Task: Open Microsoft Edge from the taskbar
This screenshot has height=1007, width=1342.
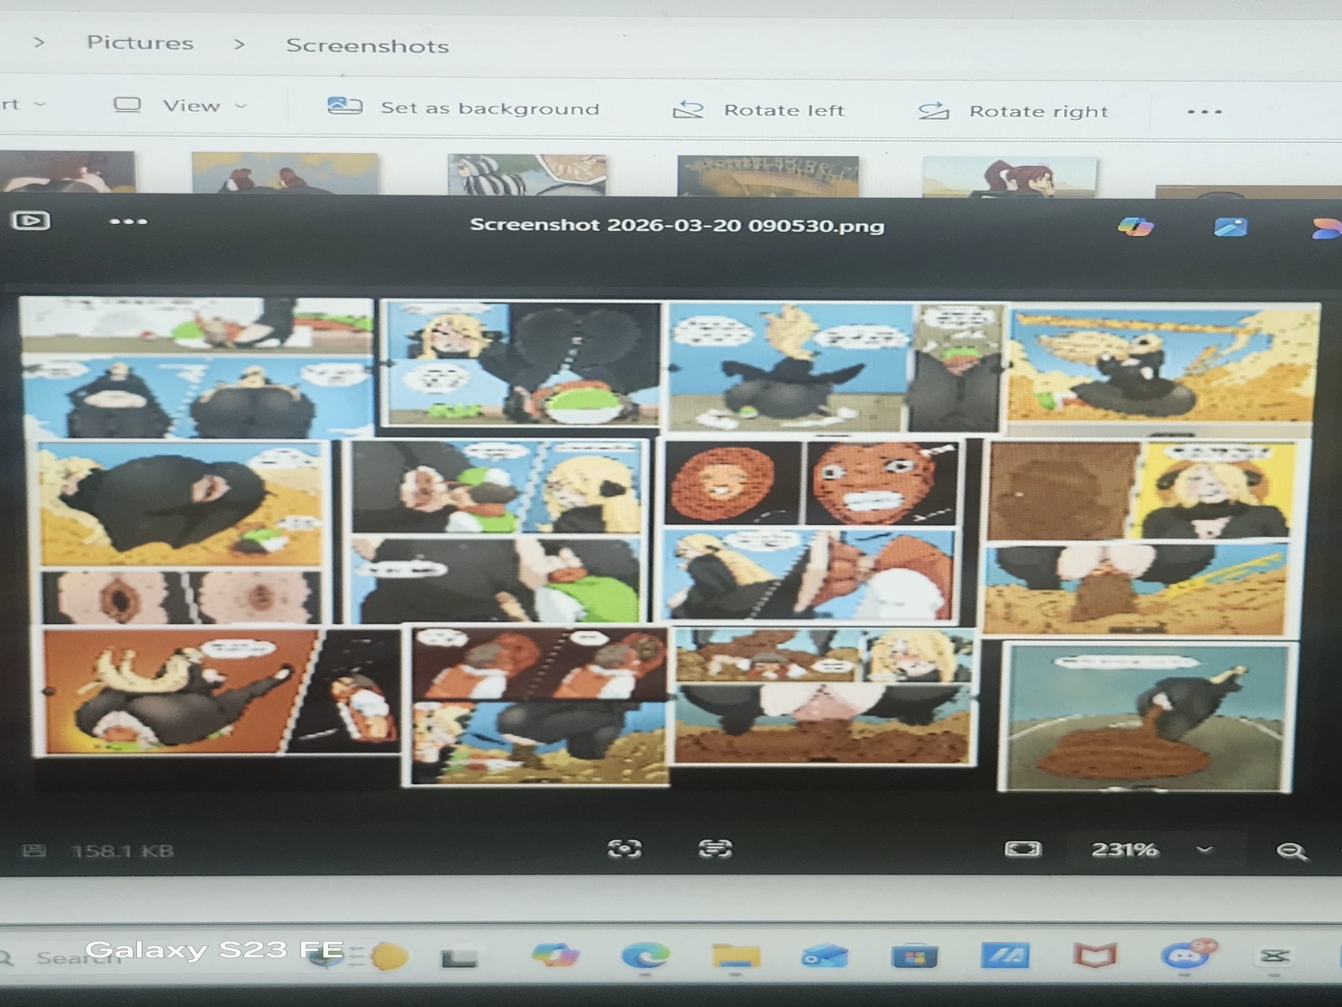Action: click(x=646, y=956)
